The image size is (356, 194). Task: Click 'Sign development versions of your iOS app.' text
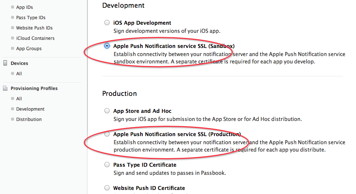click(167, 31)
